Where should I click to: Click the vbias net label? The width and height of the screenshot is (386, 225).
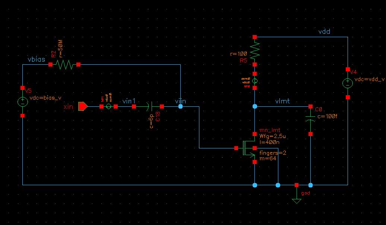(37, 60)
